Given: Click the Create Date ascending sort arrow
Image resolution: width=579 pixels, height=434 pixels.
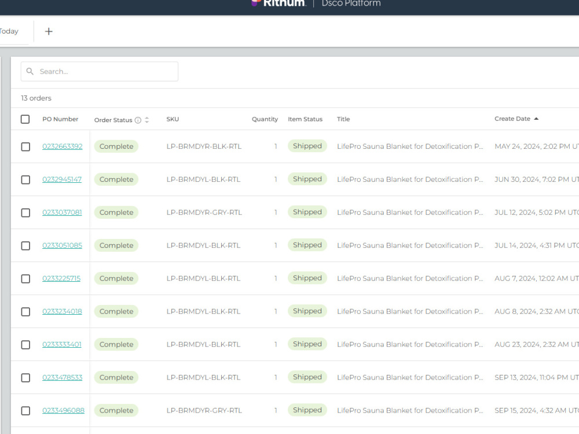Looking at the screenshot, I should point(536,119).
